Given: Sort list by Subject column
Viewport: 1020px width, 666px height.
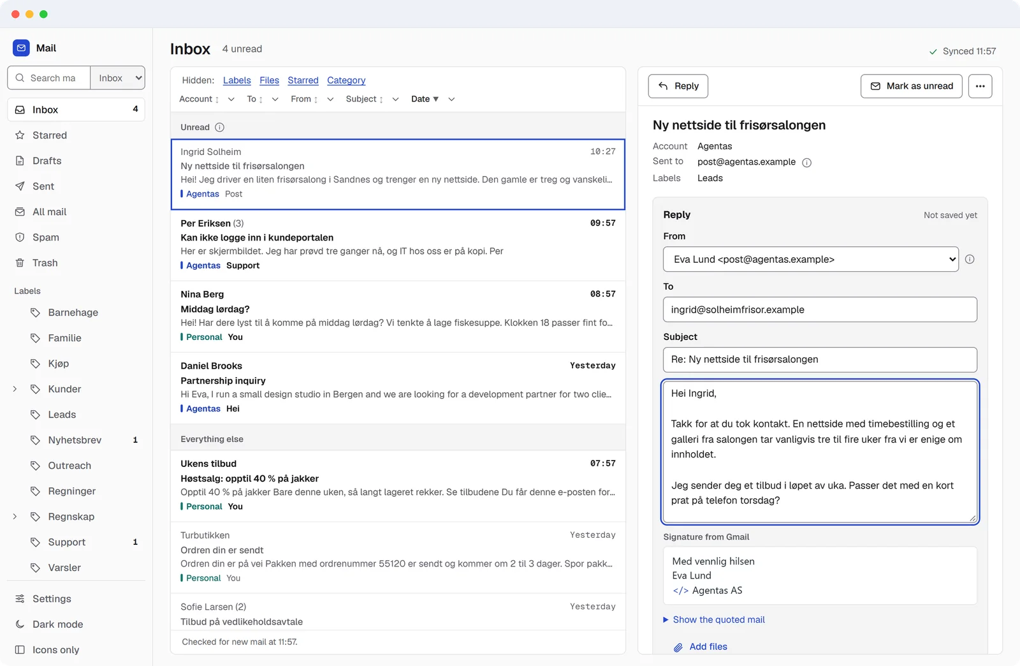Looking at the screenshot, I should (365, 99).
